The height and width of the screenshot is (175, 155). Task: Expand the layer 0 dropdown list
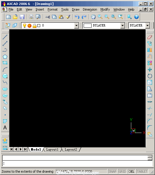pyautogui.click(x=76, y=26)
